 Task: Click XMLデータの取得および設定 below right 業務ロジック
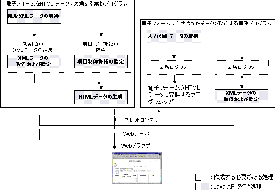pyautogui.click(x=242, y=96)
